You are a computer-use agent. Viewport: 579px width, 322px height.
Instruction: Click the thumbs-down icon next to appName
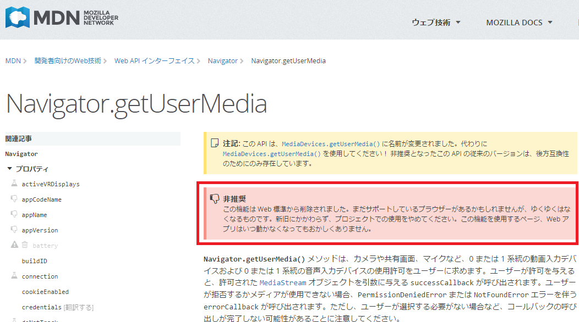click(x=14, y=214)
